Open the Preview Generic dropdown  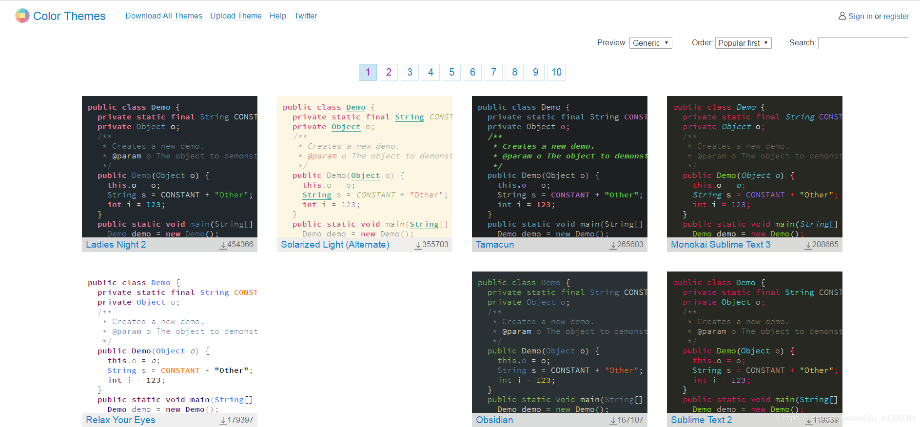point(651,43)
